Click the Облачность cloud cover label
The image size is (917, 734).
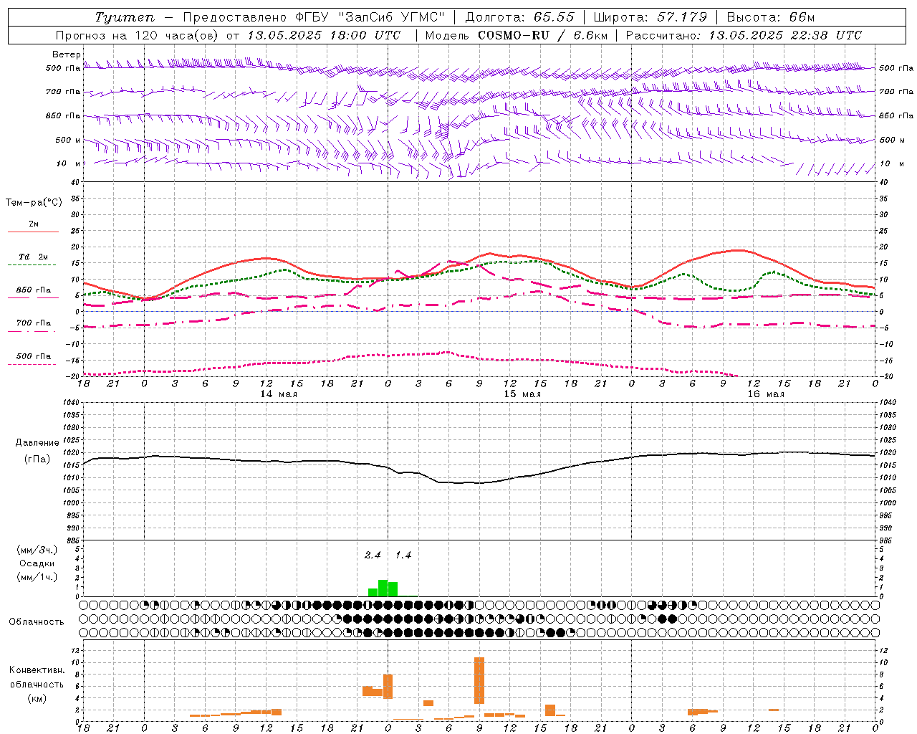tap(36, 622)
